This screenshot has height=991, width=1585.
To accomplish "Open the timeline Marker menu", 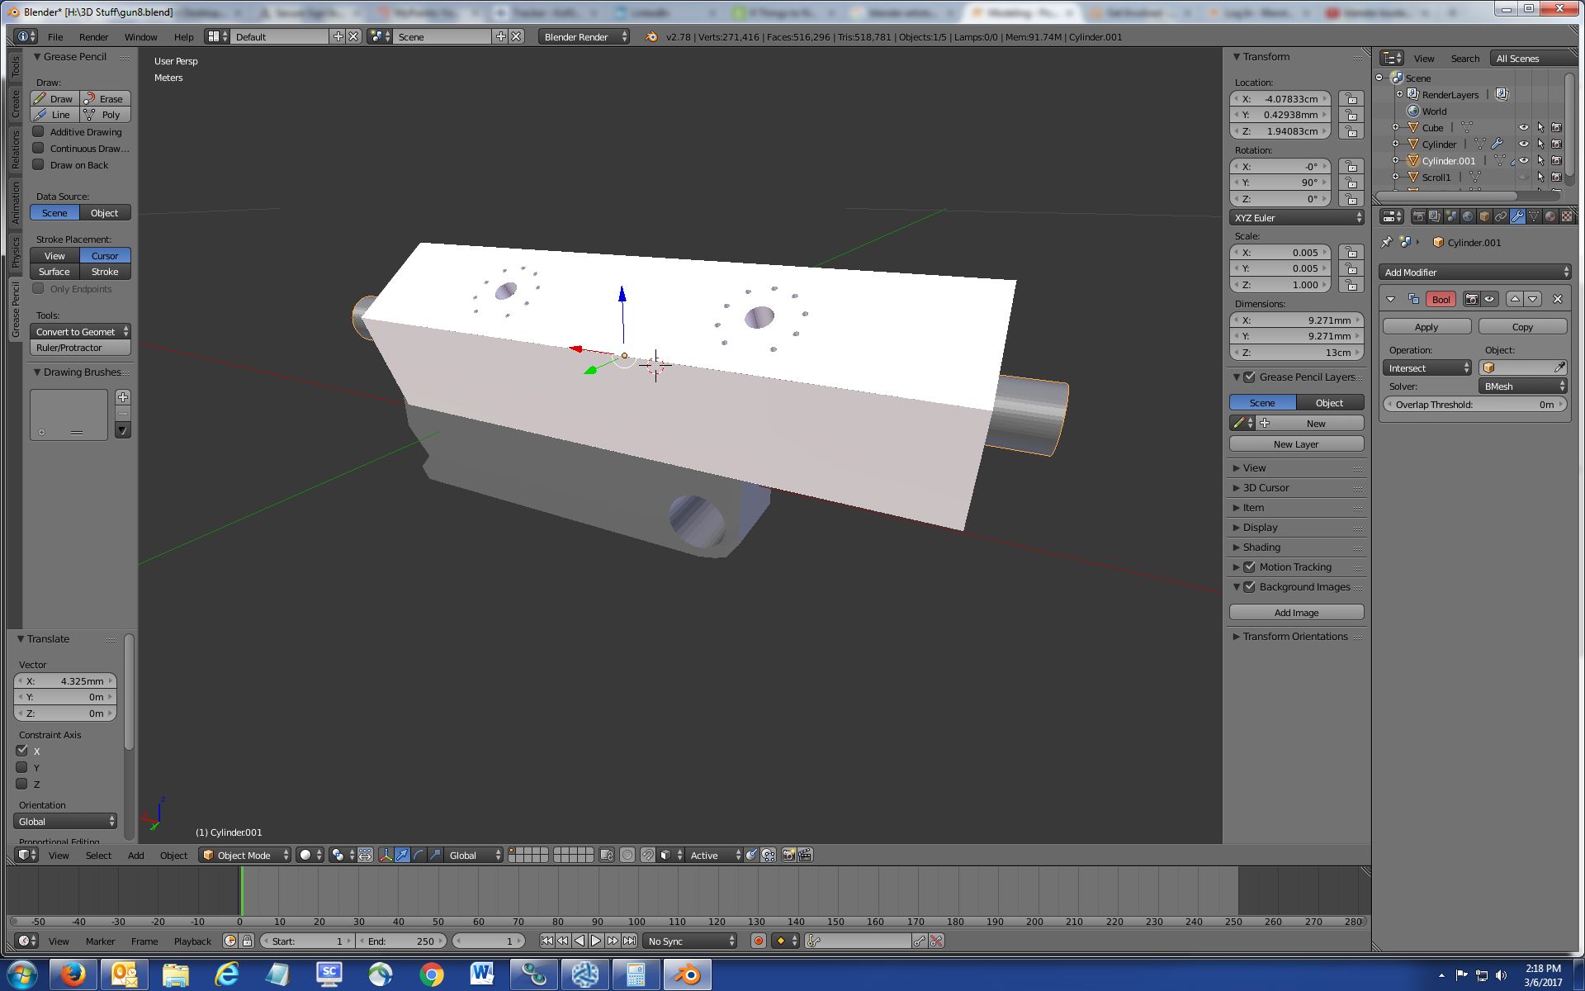I will (100, 941).
